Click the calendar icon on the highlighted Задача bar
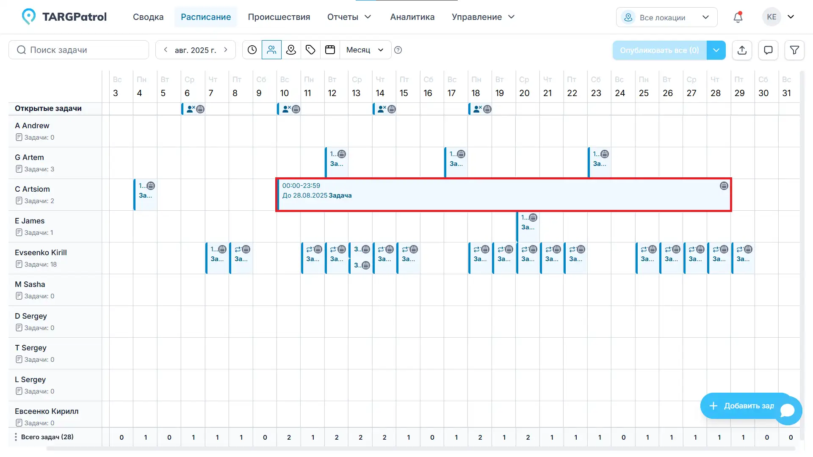This screenshot has height=457, width=813. (724, 186)
